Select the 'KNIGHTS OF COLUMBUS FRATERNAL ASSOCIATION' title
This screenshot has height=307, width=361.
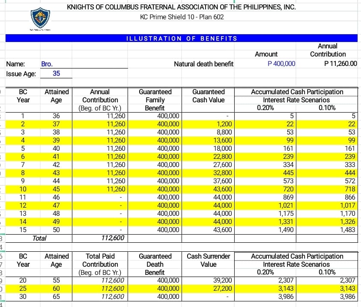pos(181,7)
